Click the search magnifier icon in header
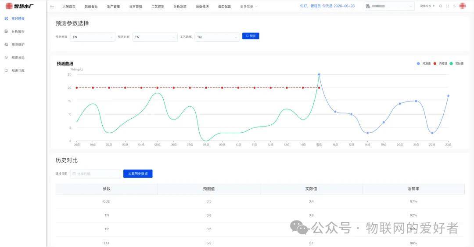This screenshot has height=247, width=474. click(441, 6)
